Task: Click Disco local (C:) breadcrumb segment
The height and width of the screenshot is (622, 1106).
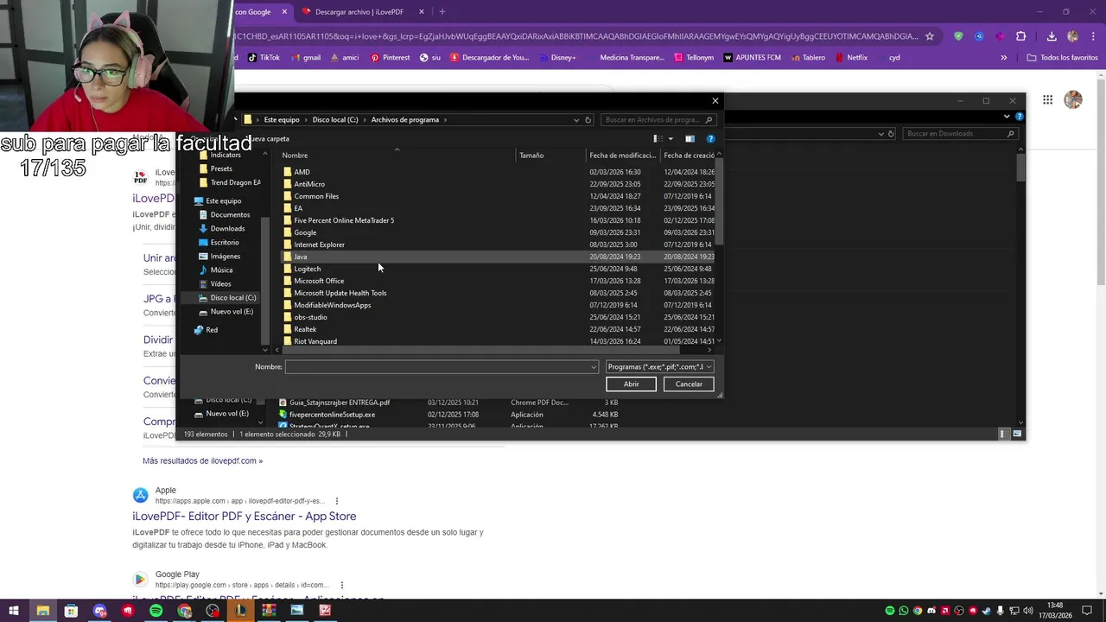Action: pyautogui.click(x=335, y=120)
